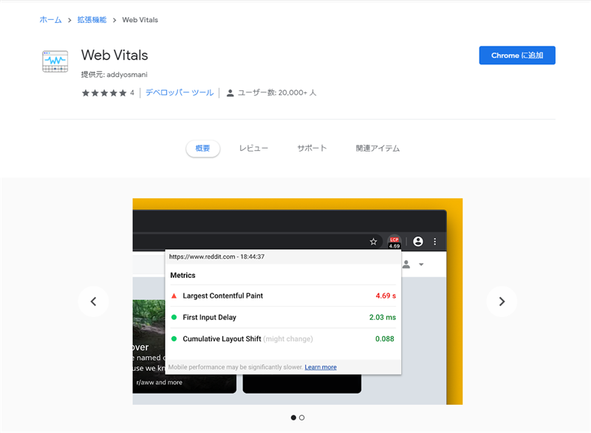
Task: Open the 概要 tab
Action: (x=202, y=149)
